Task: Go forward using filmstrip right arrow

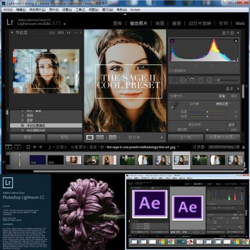Action: click(x=41, y=147)
